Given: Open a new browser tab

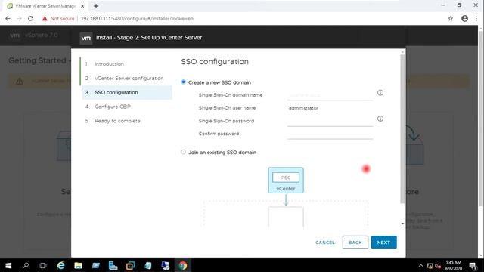Looking at the screenshot, I should pyautogui.click(x=96, y=6).
